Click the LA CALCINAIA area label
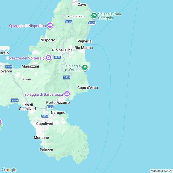 [76, 16]
